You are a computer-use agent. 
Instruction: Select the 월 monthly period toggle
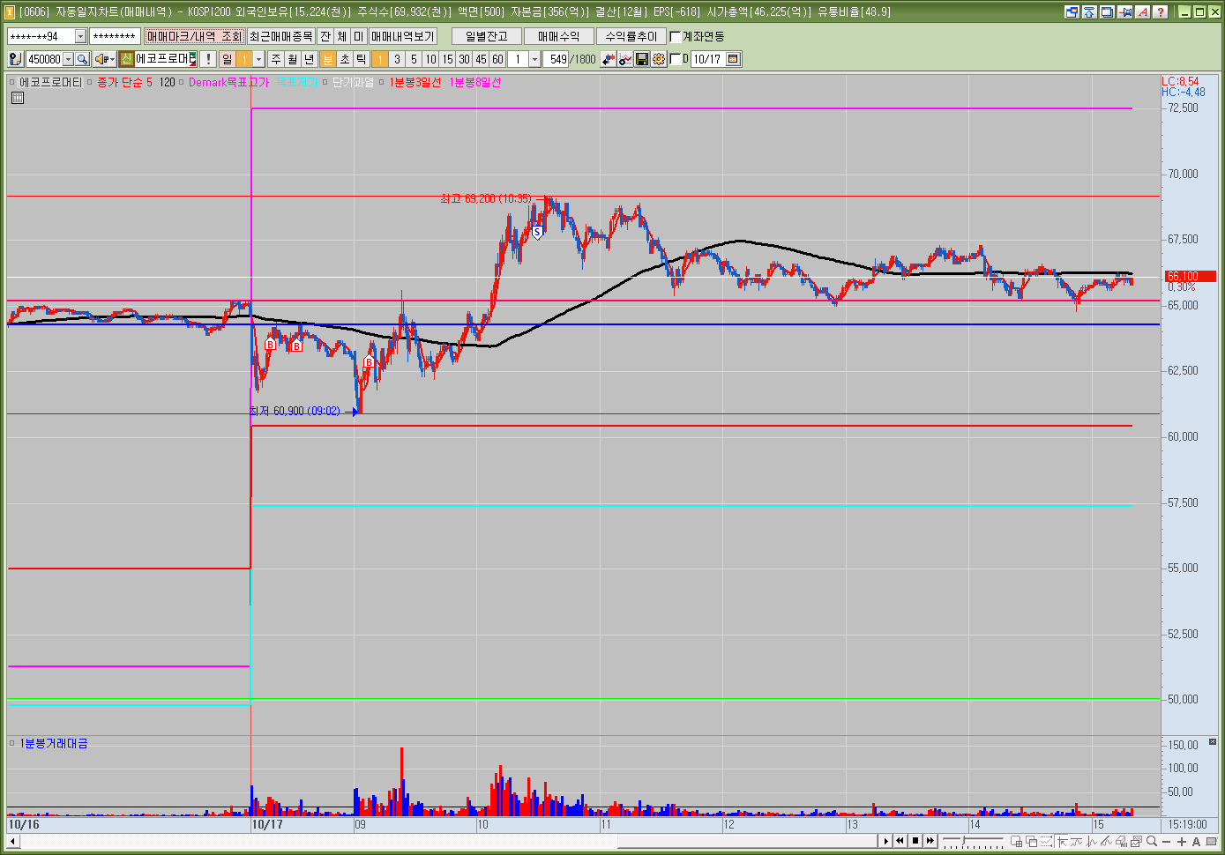click(292, 59)
